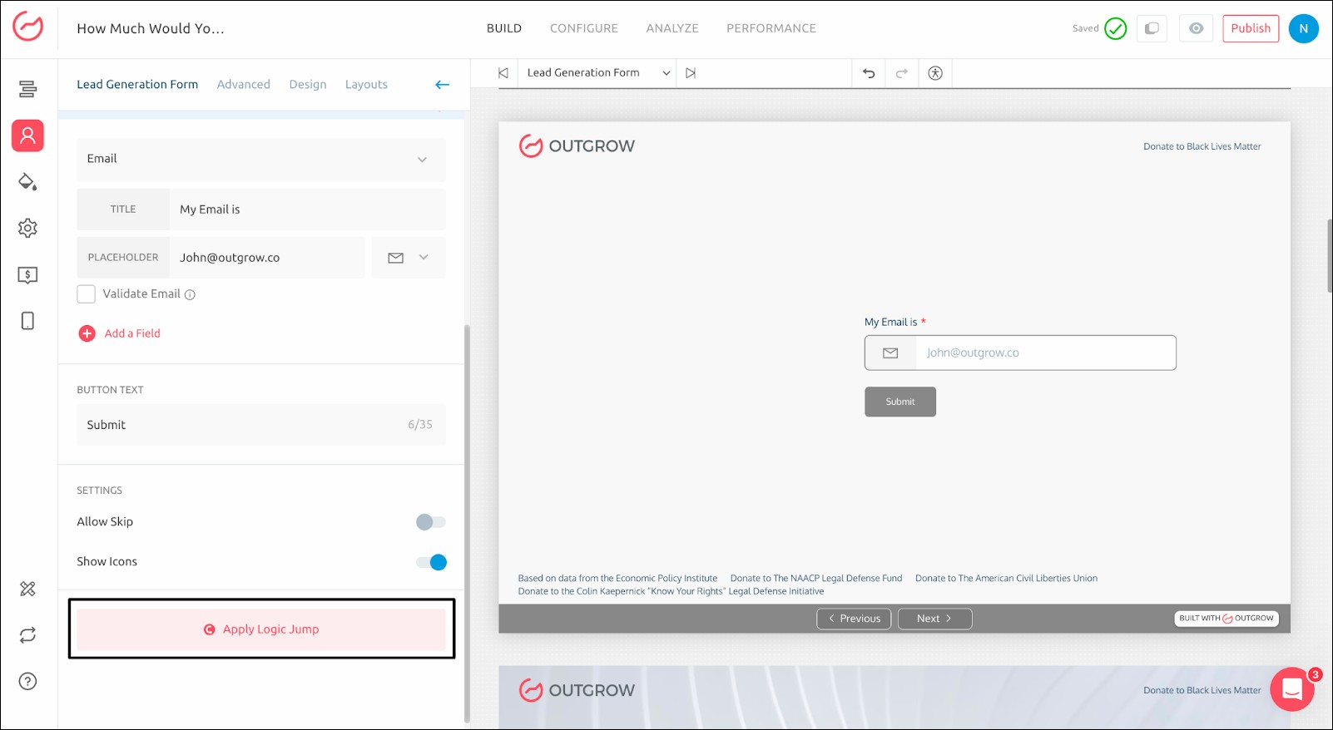
Task: Turn on the Allow Skip toggle
Action: click(x=430, y=522)
